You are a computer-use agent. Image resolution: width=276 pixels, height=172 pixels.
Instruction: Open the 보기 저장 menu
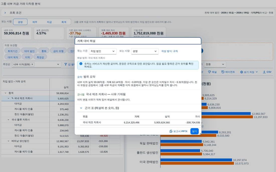(x=249, y=72)
